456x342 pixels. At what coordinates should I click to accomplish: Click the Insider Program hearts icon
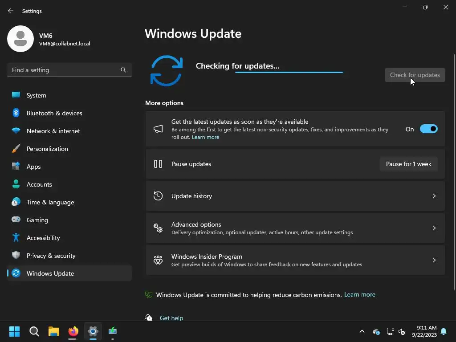158,260
